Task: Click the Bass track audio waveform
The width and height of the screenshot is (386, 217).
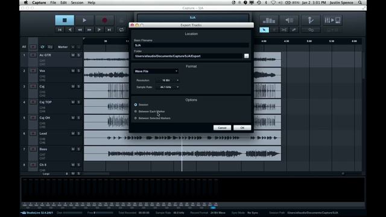Action: pos(182,154)
